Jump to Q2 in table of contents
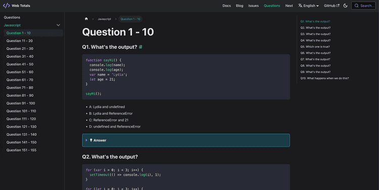379x190 pixels. click(x=315, y=28)
